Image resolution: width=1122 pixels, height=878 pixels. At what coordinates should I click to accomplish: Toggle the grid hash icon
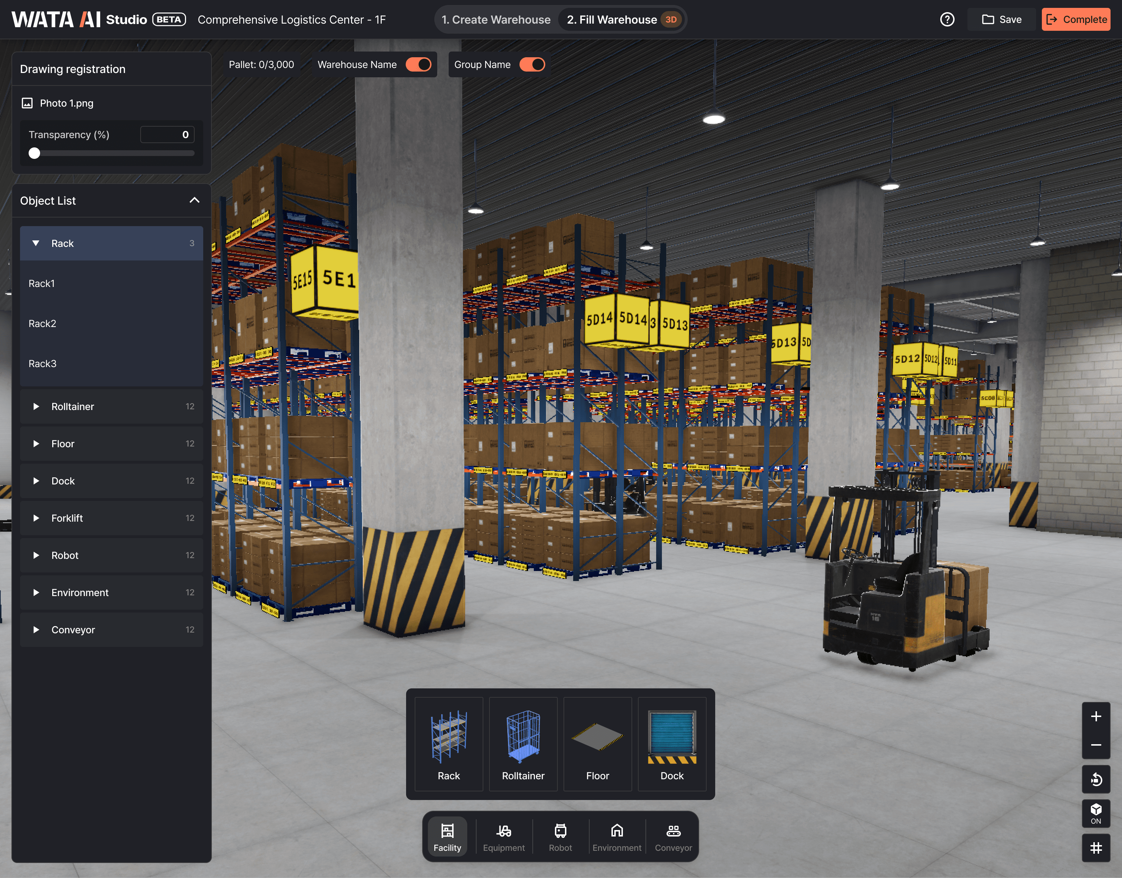pyautogui.click(x=1095, y=848)
